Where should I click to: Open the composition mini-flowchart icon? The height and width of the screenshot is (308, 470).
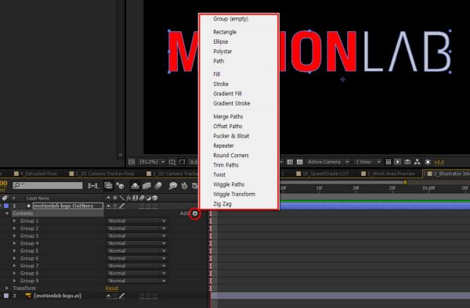coord(93,186)
